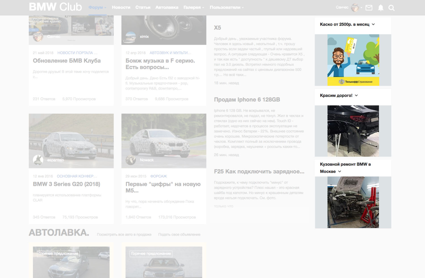
Task: Open F25 Как подключить зарядное post
Action: pyautogui.click(x=259, y=171)
